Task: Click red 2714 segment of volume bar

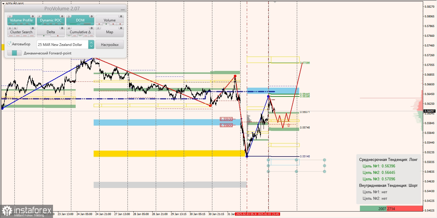Action: (405, 209)
